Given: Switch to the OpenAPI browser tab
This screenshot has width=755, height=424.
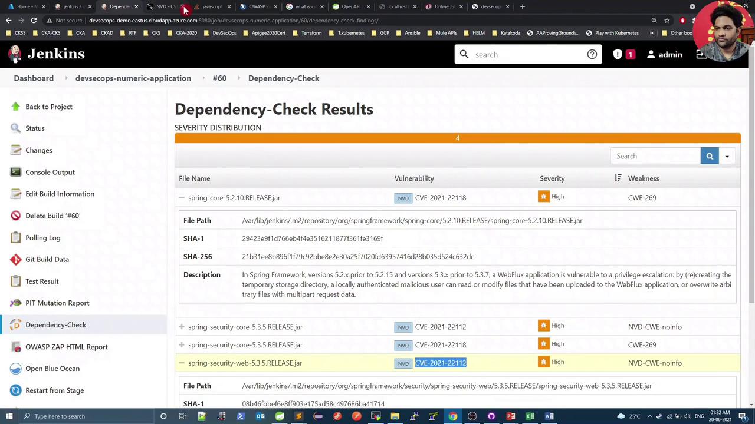Looking at the screenshot, I should coord(350,6).
